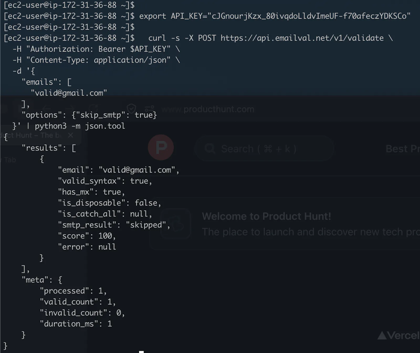Click the "invalid_count": 0 line
The height and width of the screenshot is (353, 420).
coord(82,313)
